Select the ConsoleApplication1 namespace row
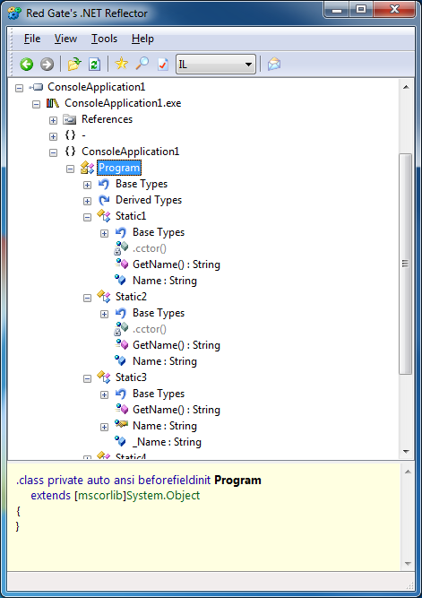Viewport: 422px width, 598px height. [x=130, y=152]
